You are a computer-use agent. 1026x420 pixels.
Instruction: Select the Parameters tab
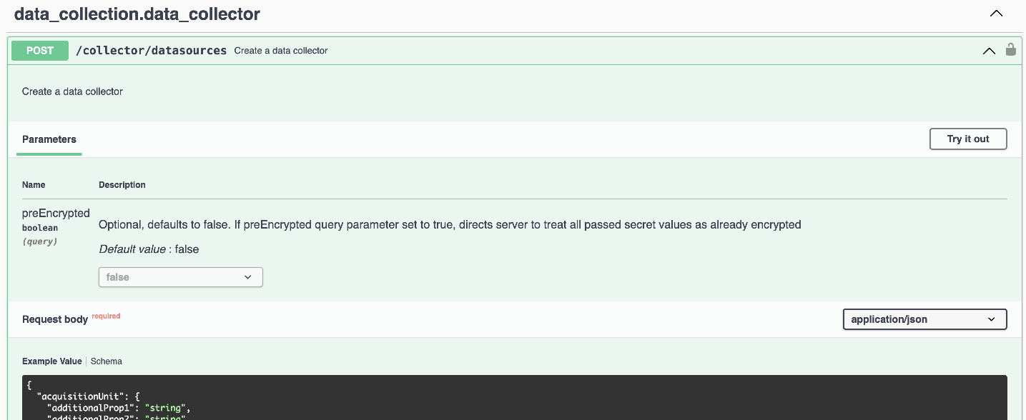pyautogui.click(x=49, y=139)
